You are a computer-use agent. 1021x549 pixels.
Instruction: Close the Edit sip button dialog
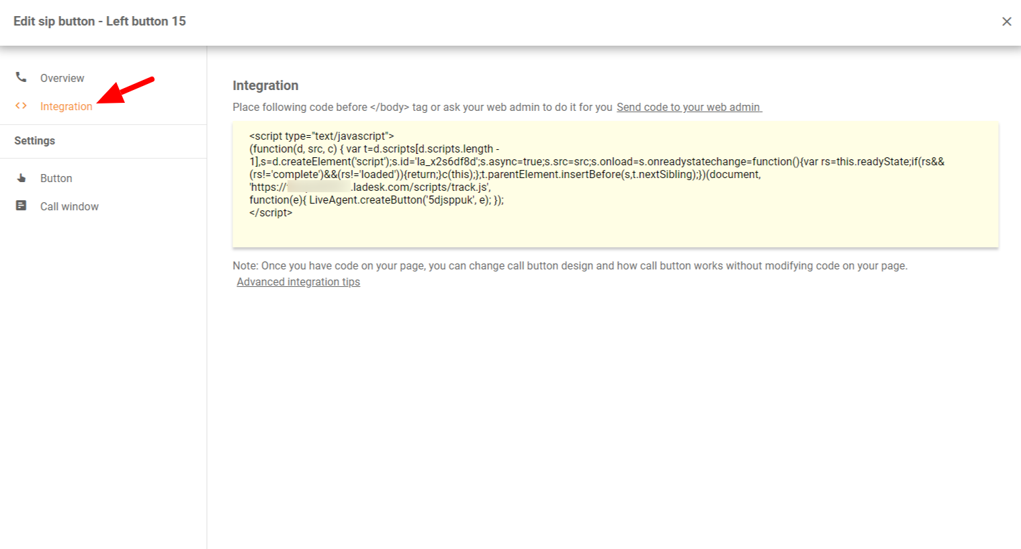click(x=1006, y=22)
